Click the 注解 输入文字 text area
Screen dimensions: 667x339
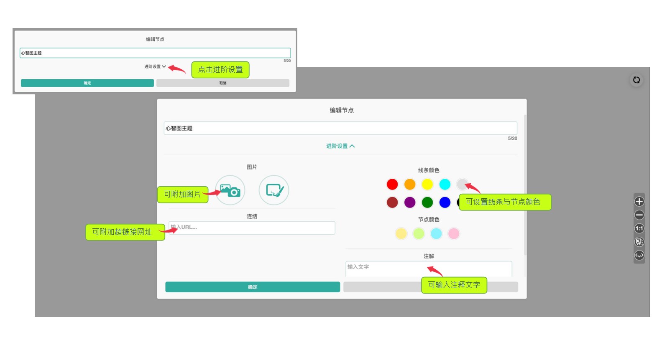(429, 269)
